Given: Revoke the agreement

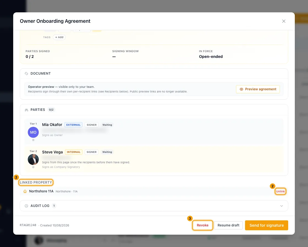Looking at the screenshot, I should pos(202,225).
